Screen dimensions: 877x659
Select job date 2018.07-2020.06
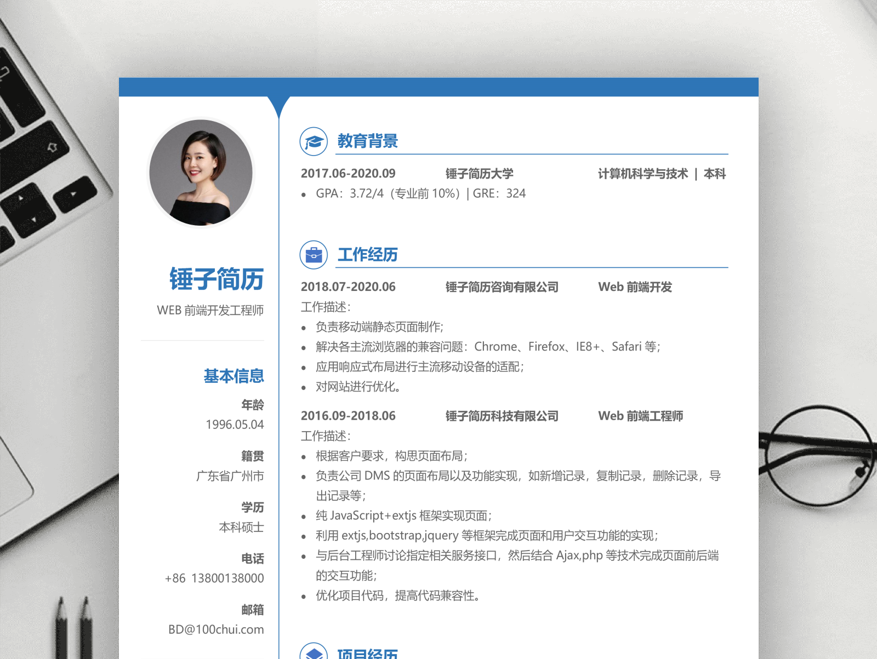click(x=348, y=287)
